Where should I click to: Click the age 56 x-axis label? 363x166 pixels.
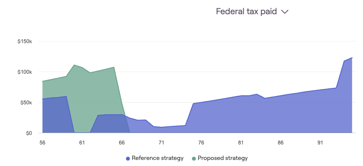[x=42, y=143]
